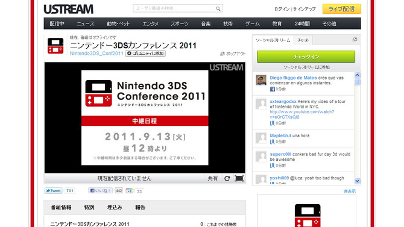The width and height of the screenshot is (404, 227).
Task: Open the 音楽 nav item
Action: [206, 23]
